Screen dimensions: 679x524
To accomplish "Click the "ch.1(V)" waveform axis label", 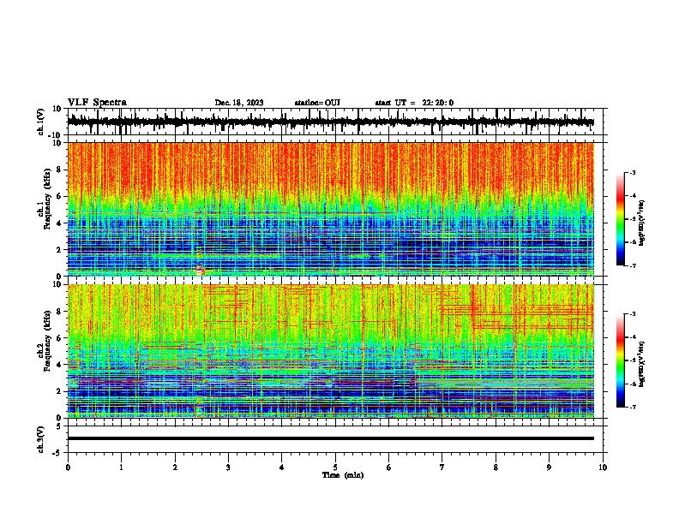I will point(41,122).
